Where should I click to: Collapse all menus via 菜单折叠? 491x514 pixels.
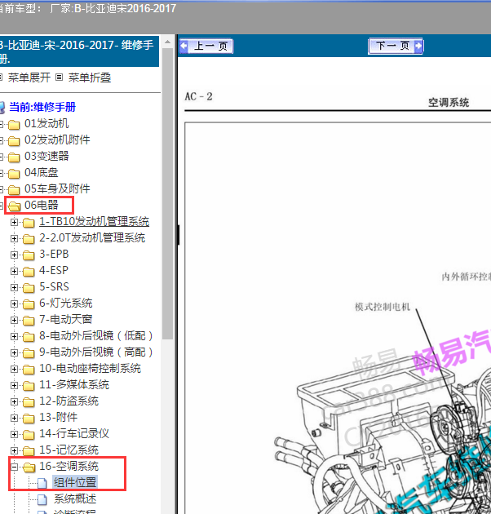click(x=90, y=78)
